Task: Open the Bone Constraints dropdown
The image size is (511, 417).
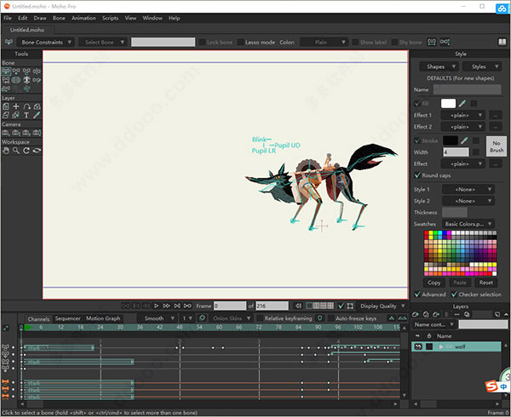Action: pyautogui.click(x=46, y=42)
